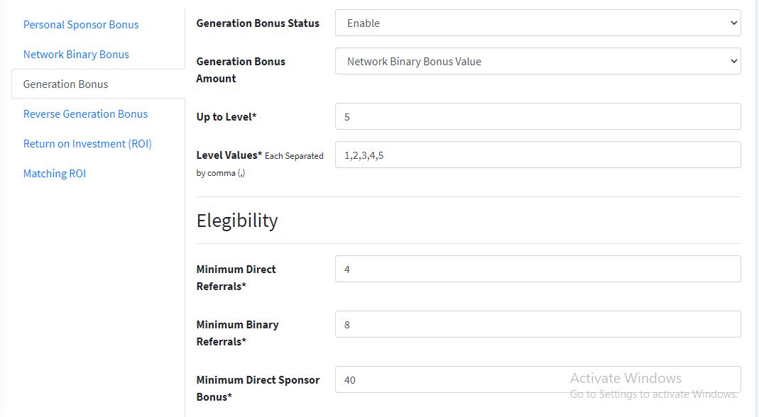Open Return on Investment (ROI) tab
This screenshot has width=759, height=417.
pyautogui.click(x=87, y=144)
